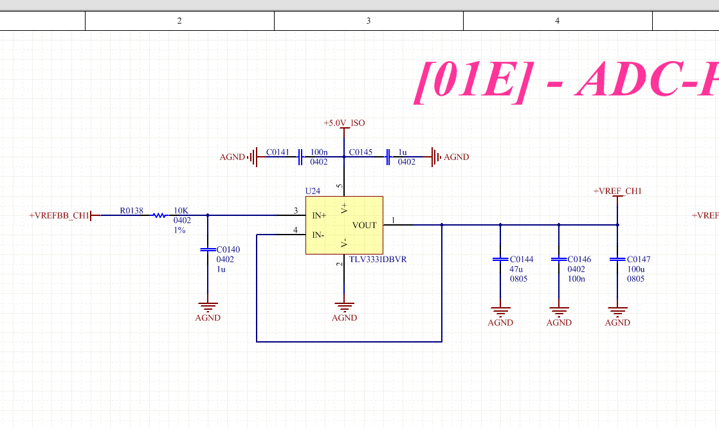Select the TLV333IDBVR part name text
This screenshot has width=719, height=428.
pos(377,260)
